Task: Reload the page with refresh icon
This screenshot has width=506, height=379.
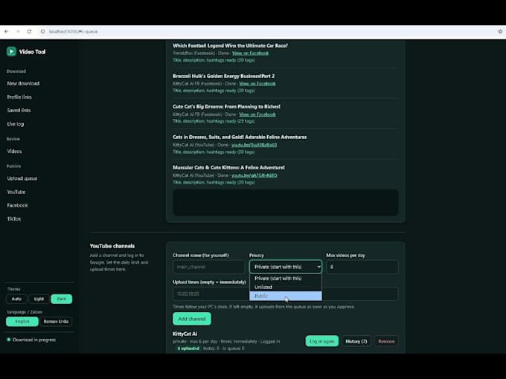Action: click(29, 31)
